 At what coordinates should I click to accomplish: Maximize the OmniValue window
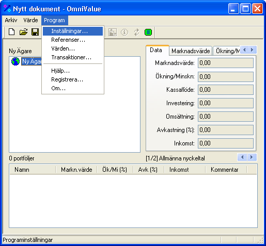(245, 8)
